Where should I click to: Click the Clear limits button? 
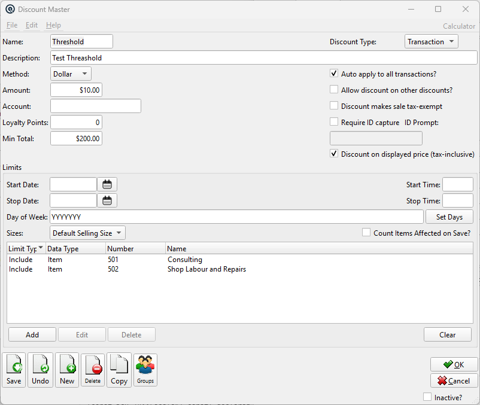(448, 334)
